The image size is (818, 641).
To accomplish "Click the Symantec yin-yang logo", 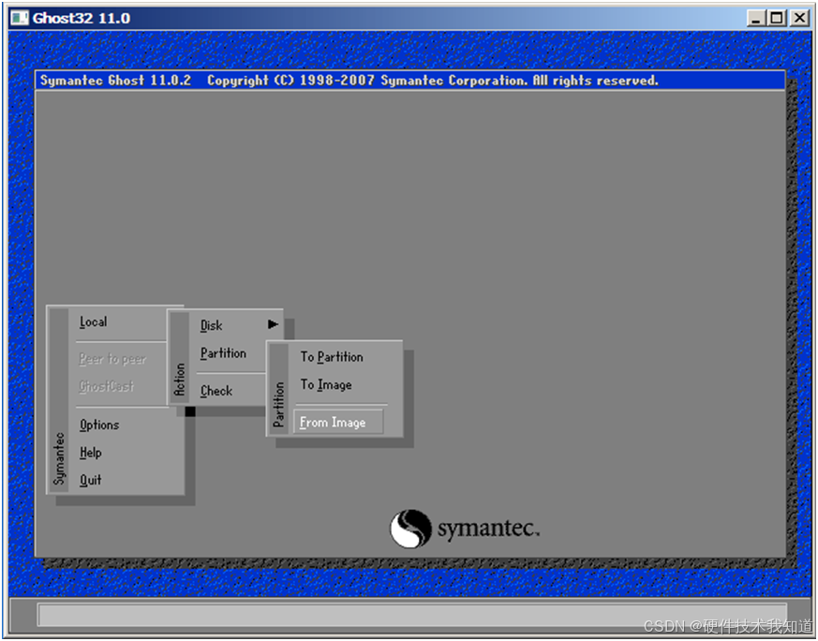I will tap(410, 529).
